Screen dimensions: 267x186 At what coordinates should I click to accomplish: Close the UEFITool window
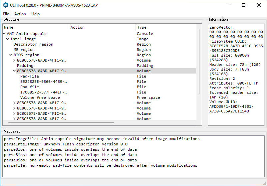[259, 5]
